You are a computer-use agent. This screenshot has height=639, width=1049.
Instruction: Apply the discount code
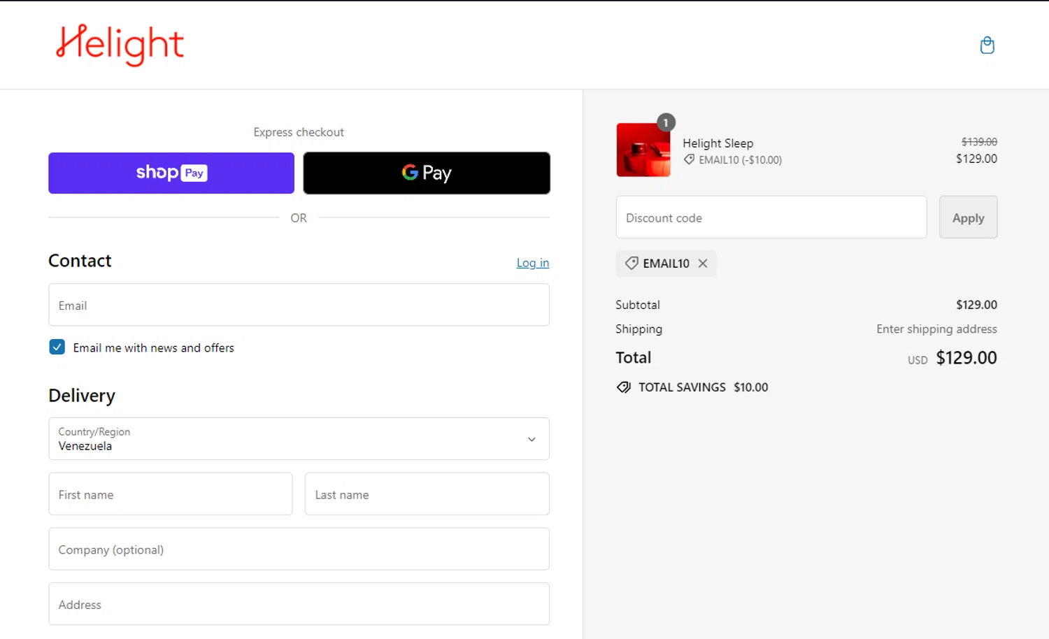coord(968,217)
